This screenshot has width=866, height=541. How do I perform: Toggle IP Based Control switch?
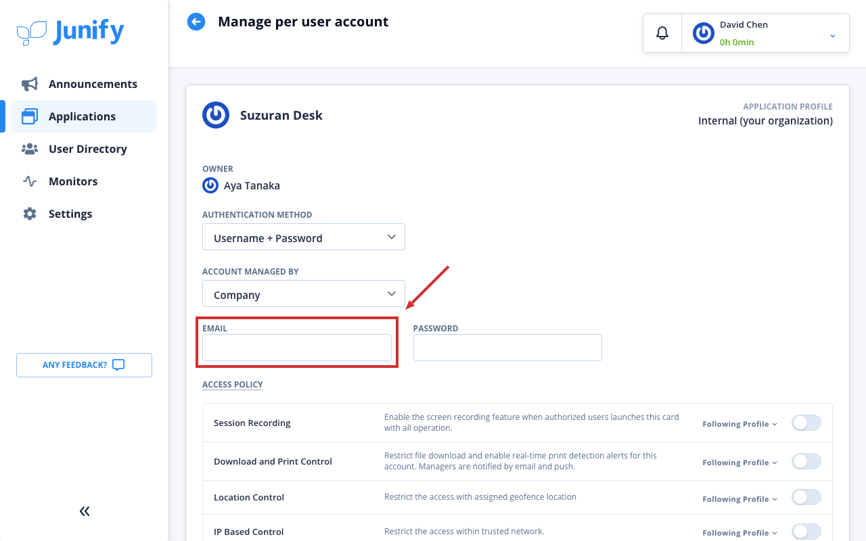806,532
